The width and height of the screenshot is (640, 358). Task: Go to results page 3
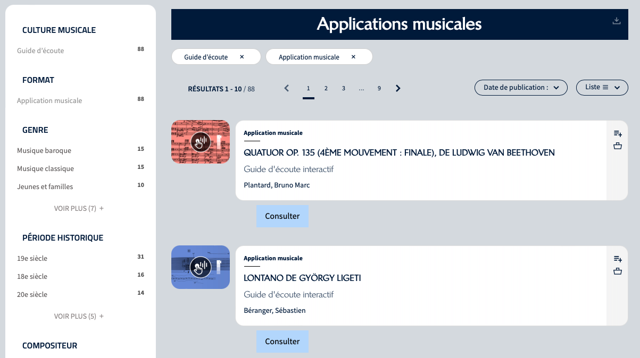pos(344,88)
